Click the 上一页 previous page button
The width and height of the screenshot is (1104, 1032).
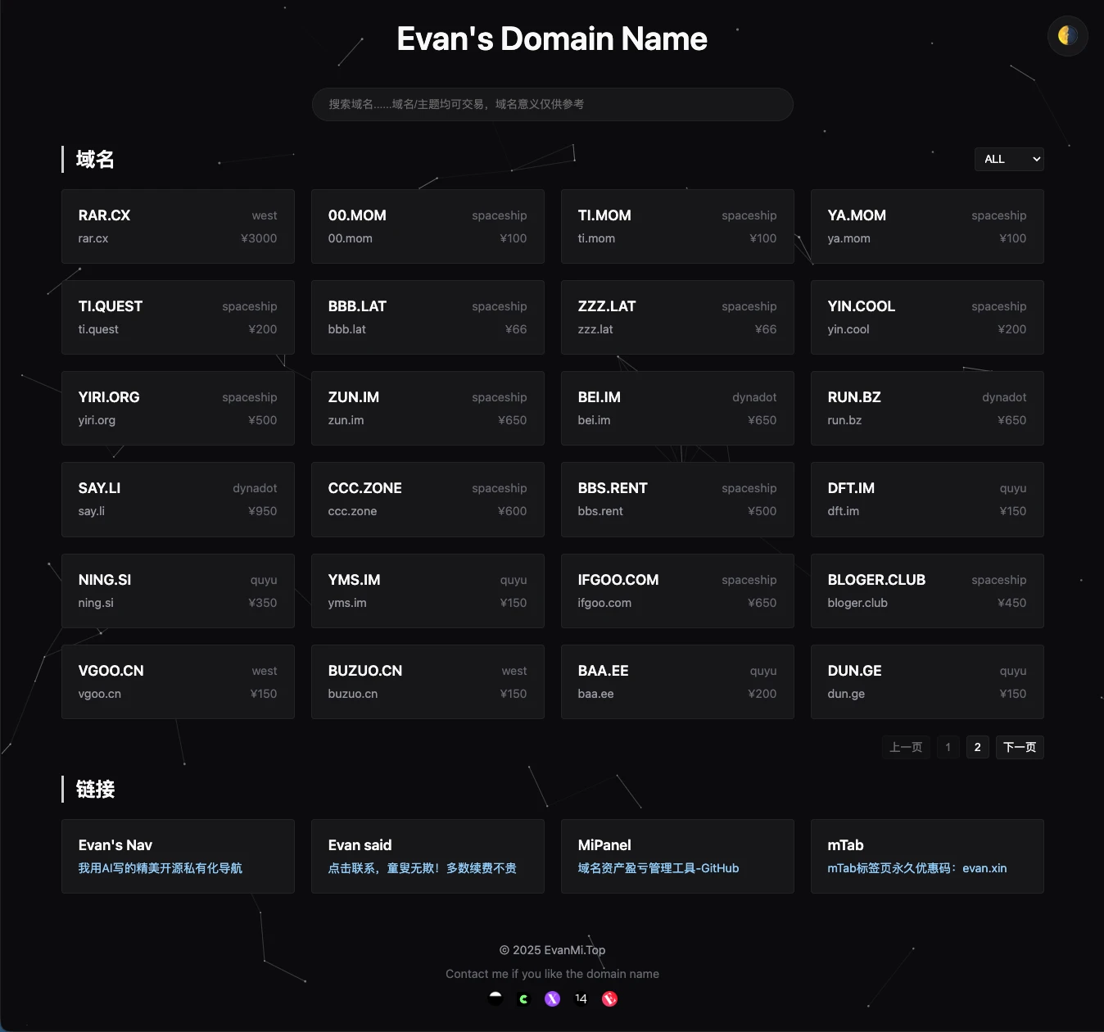pos(906,747)
